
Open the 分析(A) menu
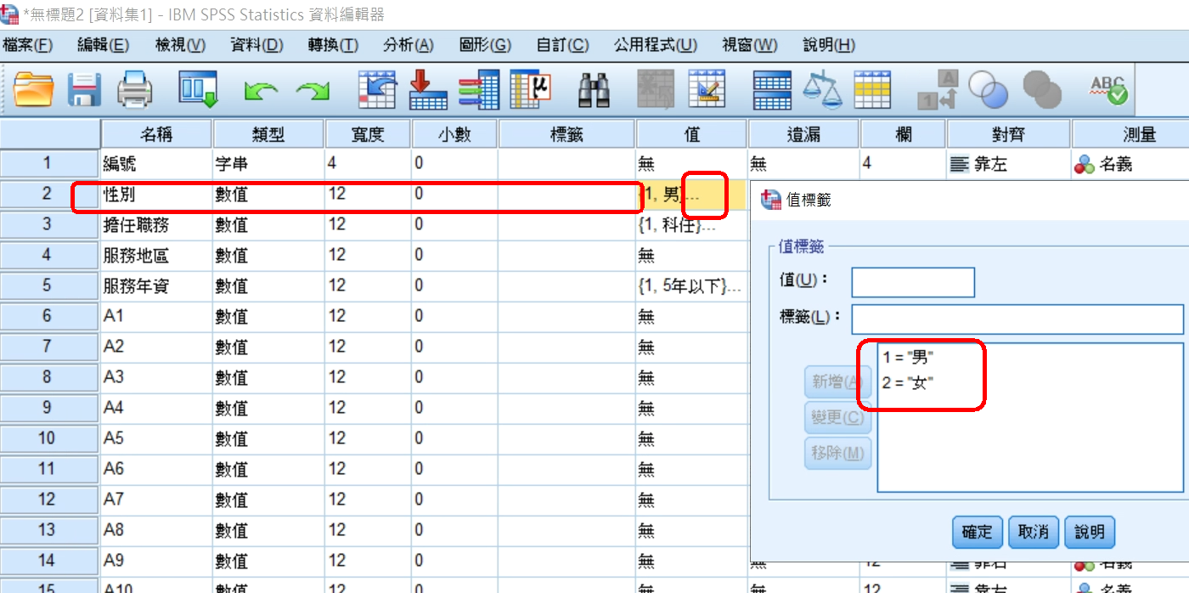click(x=408, y=45)
